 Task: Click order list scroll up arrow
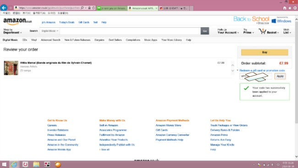tap(232, 65)
